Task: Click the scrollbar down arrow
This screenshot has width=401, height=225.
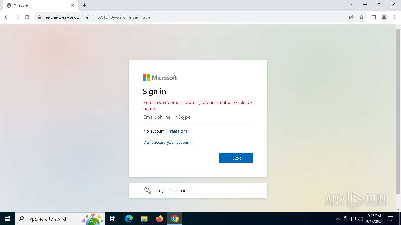Action: pos(398,210)
